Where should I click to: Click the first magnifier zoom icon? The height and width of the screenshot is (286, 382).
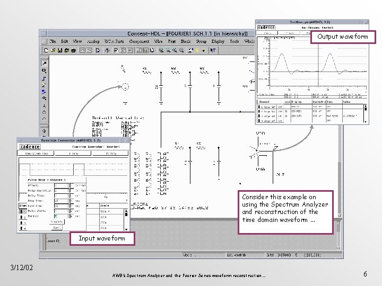(161, 50)
